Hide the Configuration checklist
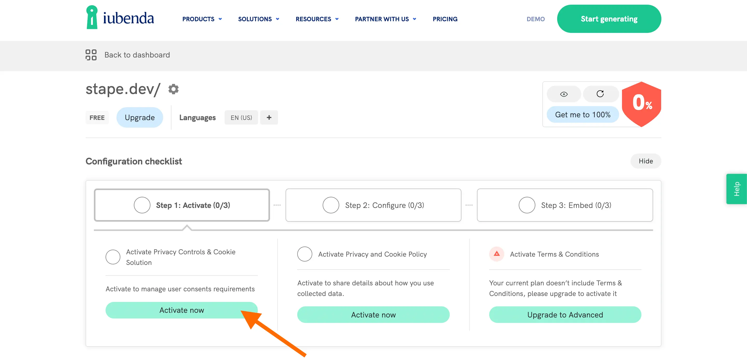747x362 pixels. tap(646, 161)
